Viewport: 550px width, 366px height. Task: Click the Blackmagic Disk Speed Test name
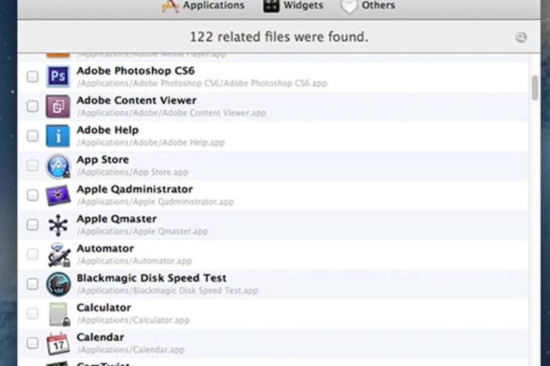point(151,278)
